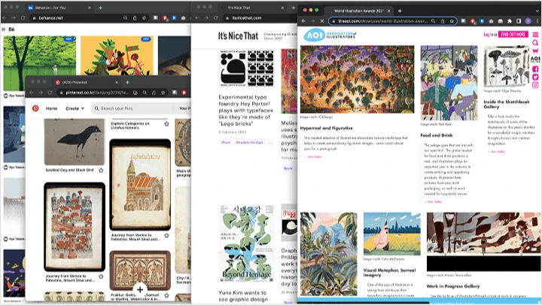Bookmark the Pinterest page with star icon

(x=163, y=92)
